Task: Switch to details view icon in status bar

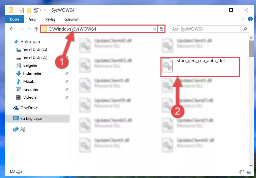Action: [x=242, y=172]
